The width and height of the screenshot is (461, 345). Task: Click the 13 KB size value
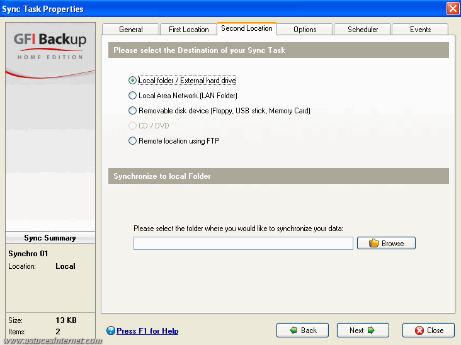click(66, 320)
